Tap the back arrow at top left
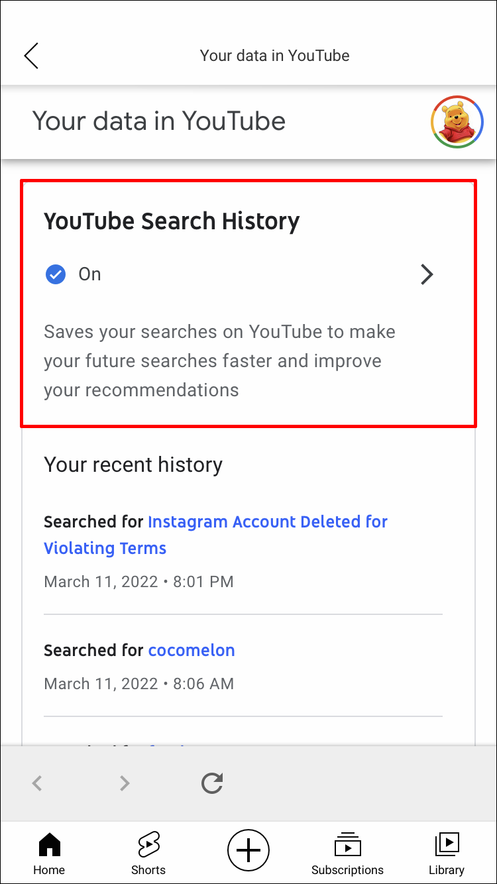 (32, 56)
